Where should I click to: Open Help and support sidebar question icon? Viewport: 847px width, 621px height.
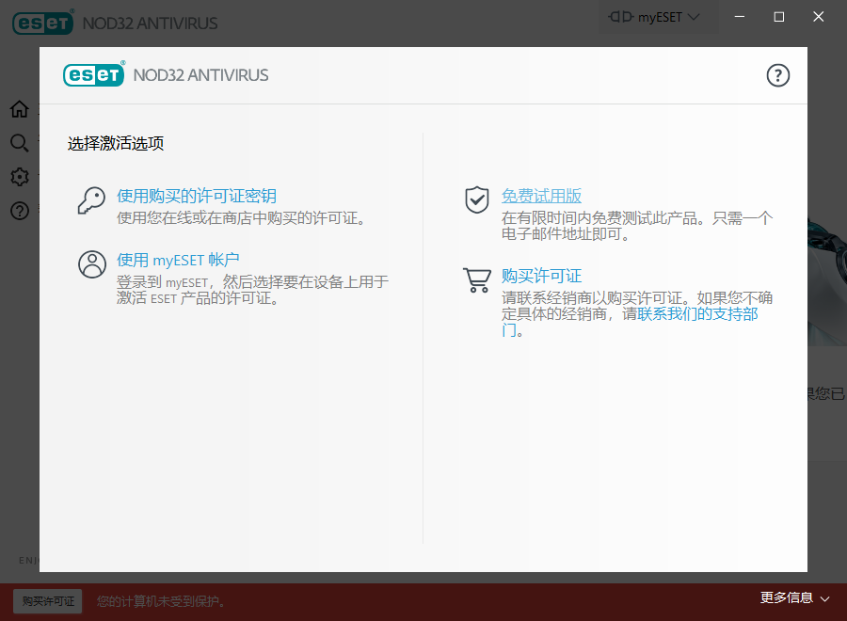20,211
